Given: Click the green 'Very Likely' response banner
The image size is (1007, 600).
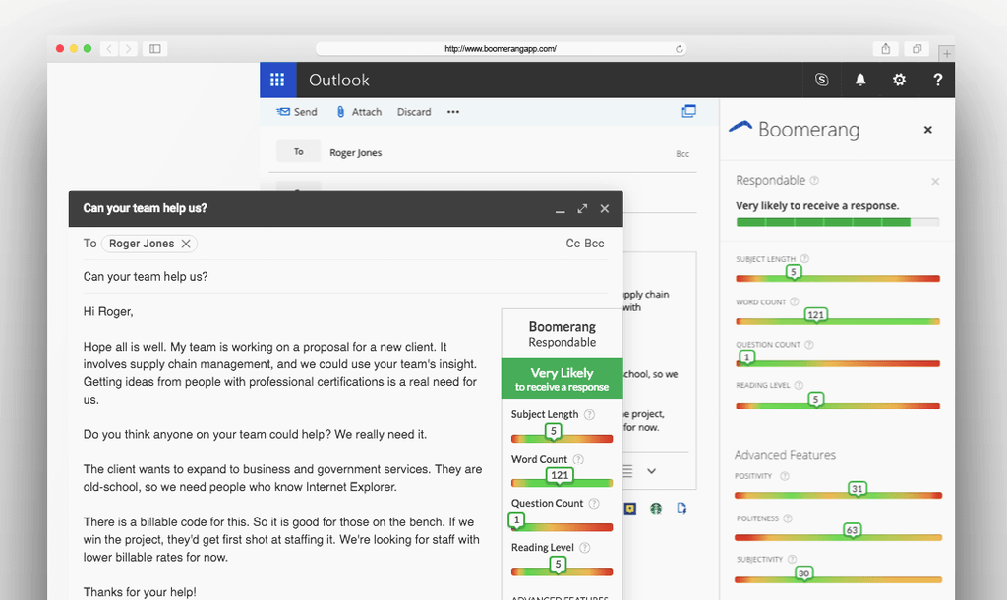Looking at the screenshot, I should 562,379.
